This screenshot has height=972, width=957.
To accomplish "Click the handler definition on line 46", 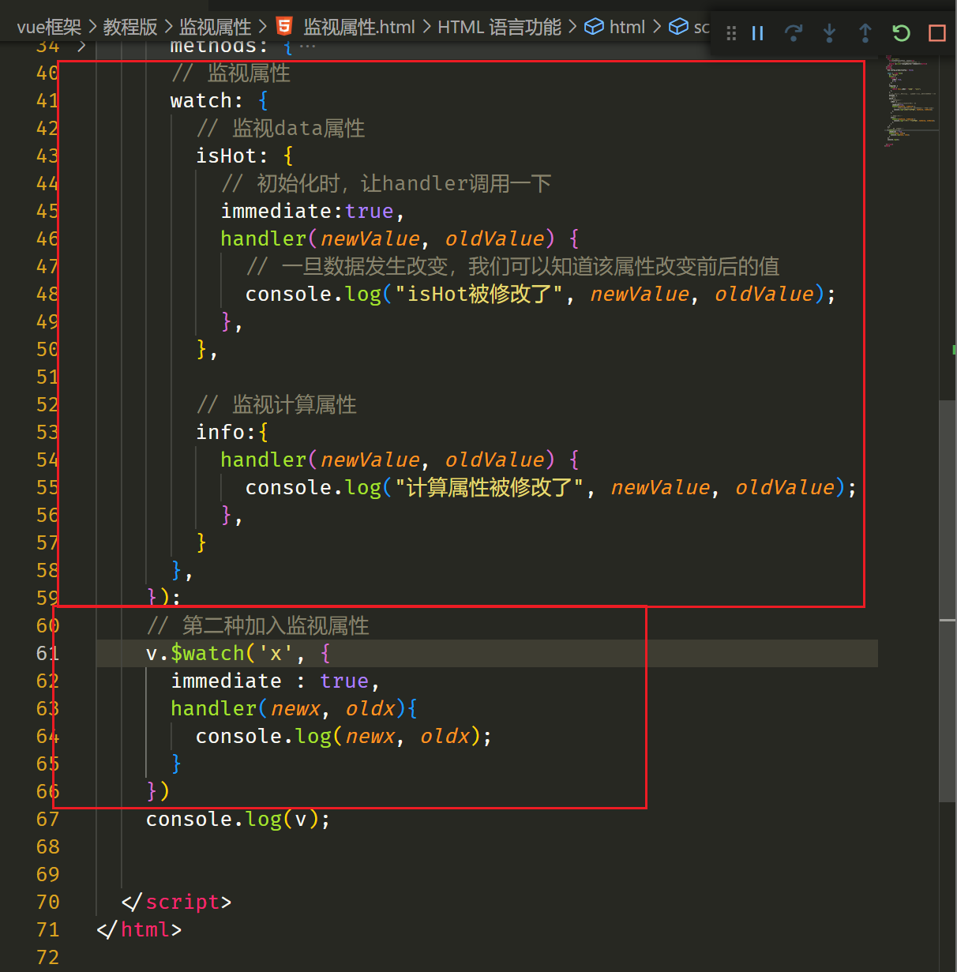I will coord(400,238).
